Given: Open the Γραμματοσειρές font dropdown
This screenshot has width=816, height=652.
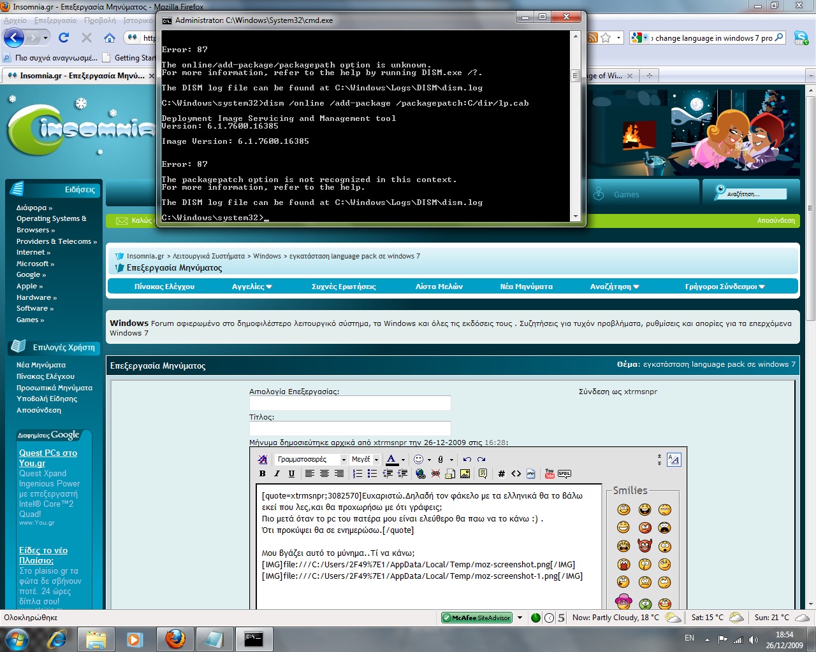Looking at the screenshot, I should (311, 459).
